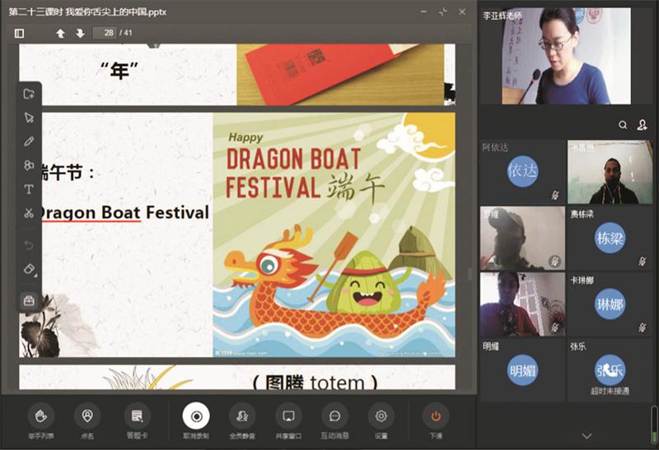Mute all participants via 全员静音
This screenshot has width=659, height=450.
pyautogui.click(x=241, y=416)
